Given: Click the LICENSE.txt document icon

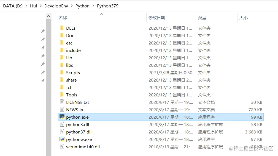Looking at the screenshot, I should (62, 102).
